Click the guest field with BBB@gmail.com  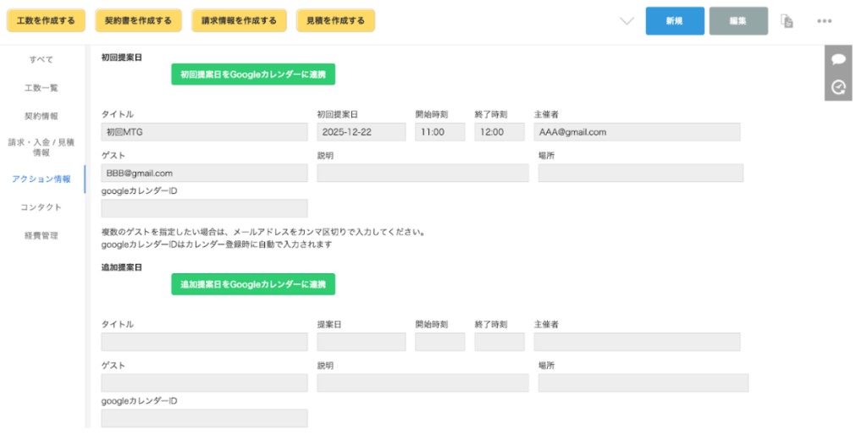coord(205,173)
